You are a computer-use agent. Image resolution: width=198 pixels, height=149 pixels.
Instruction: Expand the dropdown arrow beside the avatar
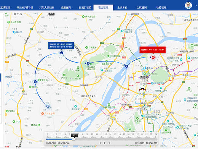(197, 5)
